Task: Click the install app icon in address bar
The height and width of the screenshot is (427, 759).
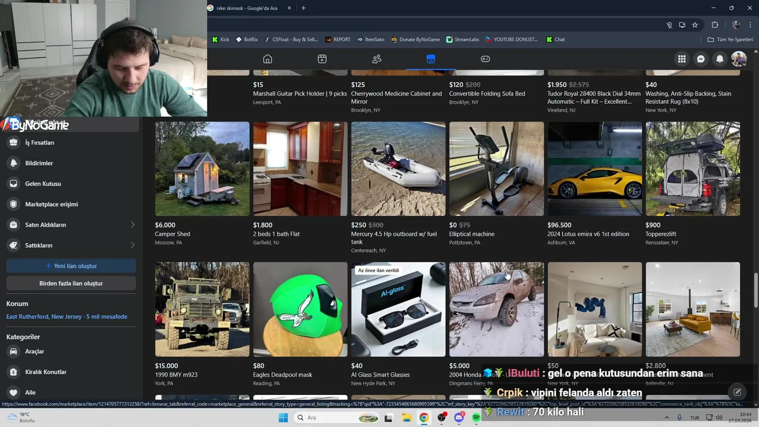Action: (682, 25)
